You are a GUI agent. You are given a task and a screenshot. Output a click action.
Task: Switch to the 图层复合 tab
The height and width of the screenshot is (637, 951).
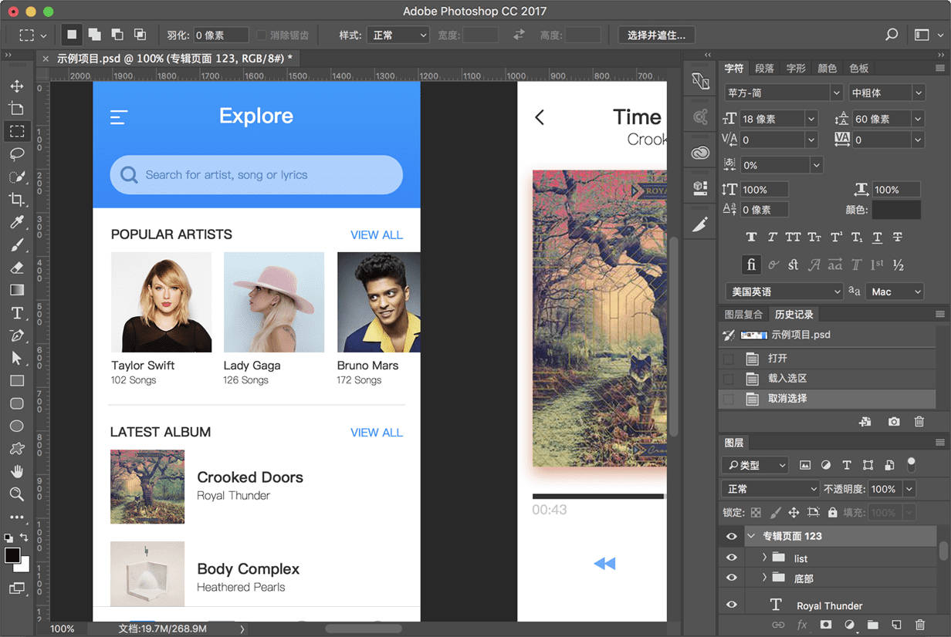(x=743, y=315)
